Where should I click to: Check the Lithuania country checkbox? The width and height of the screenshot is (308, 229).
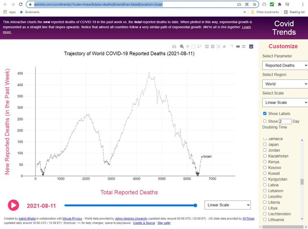(265, 219)
